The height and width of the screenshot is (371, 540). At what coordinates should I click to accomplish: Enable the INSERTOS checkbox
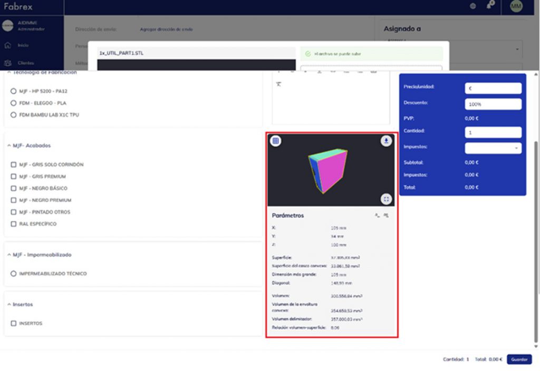point(14,323)
